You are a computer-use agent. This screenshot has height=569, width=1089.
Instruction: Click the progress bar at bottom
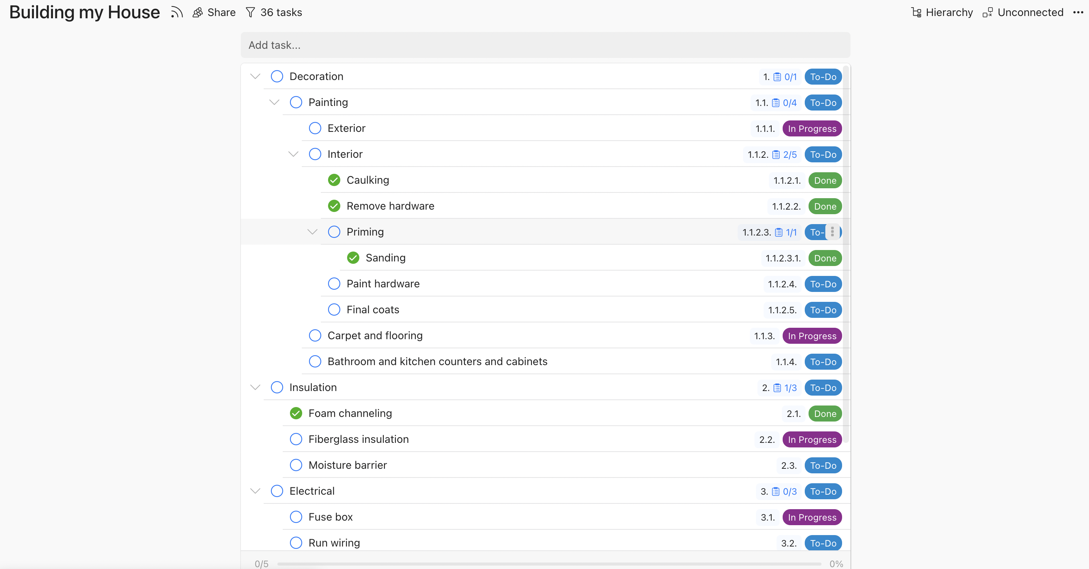[549, 564]
